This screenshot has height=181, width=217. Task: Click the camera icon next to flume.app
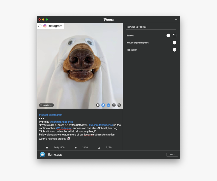click(x=42, y=155)
